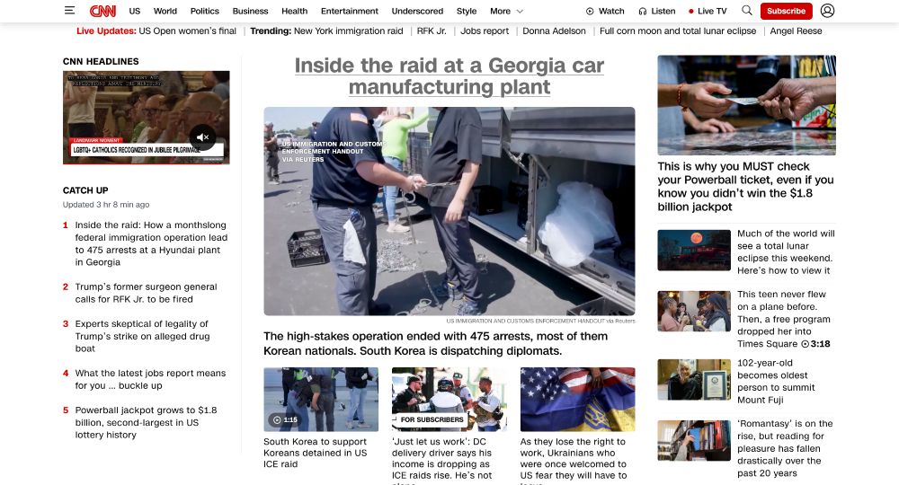Click the CNN logo
Image resolution: width=899 pixels, height=485 pixels.
102,11
